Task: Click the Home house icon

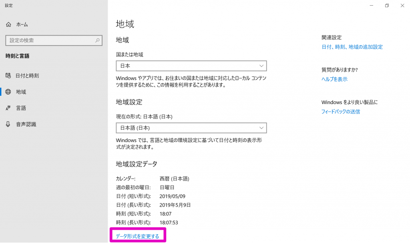Action: point(9,24)
